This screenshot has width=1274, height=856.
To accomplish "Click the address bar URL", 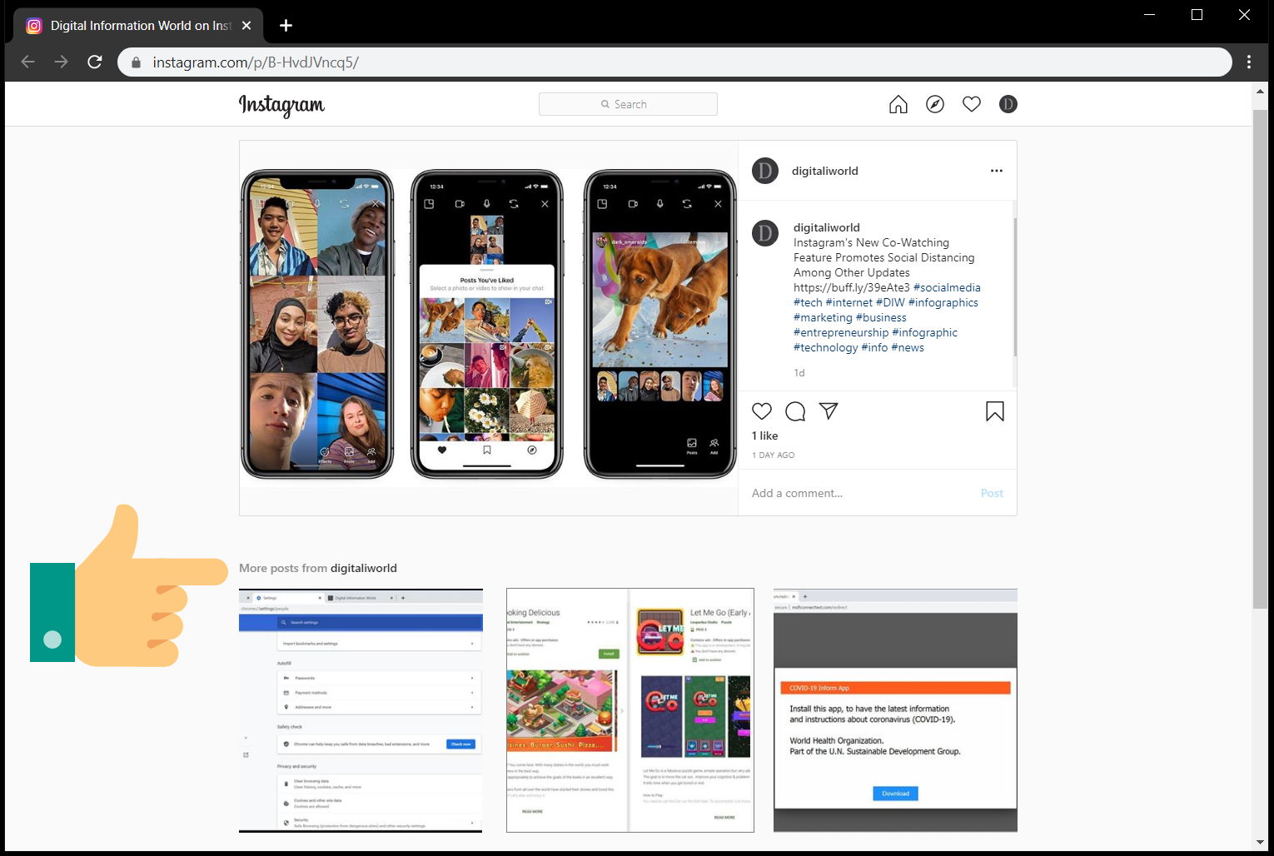I will pyautogui.click(x=256, y=62).
